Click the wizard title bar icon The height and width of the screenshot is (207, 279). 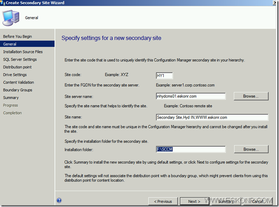click(x=3, y=3)
